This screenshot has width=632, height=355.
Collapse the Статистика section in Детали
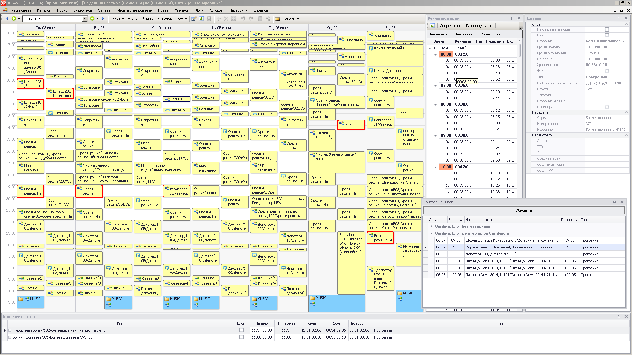pos(626,135)
